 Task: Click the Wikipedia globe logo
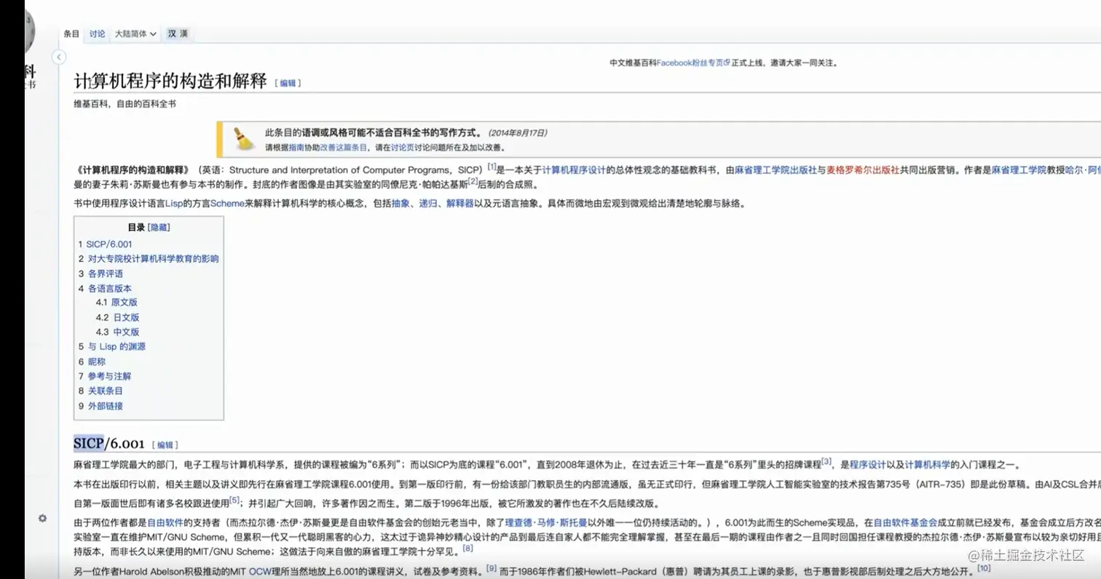coord(29,33)
